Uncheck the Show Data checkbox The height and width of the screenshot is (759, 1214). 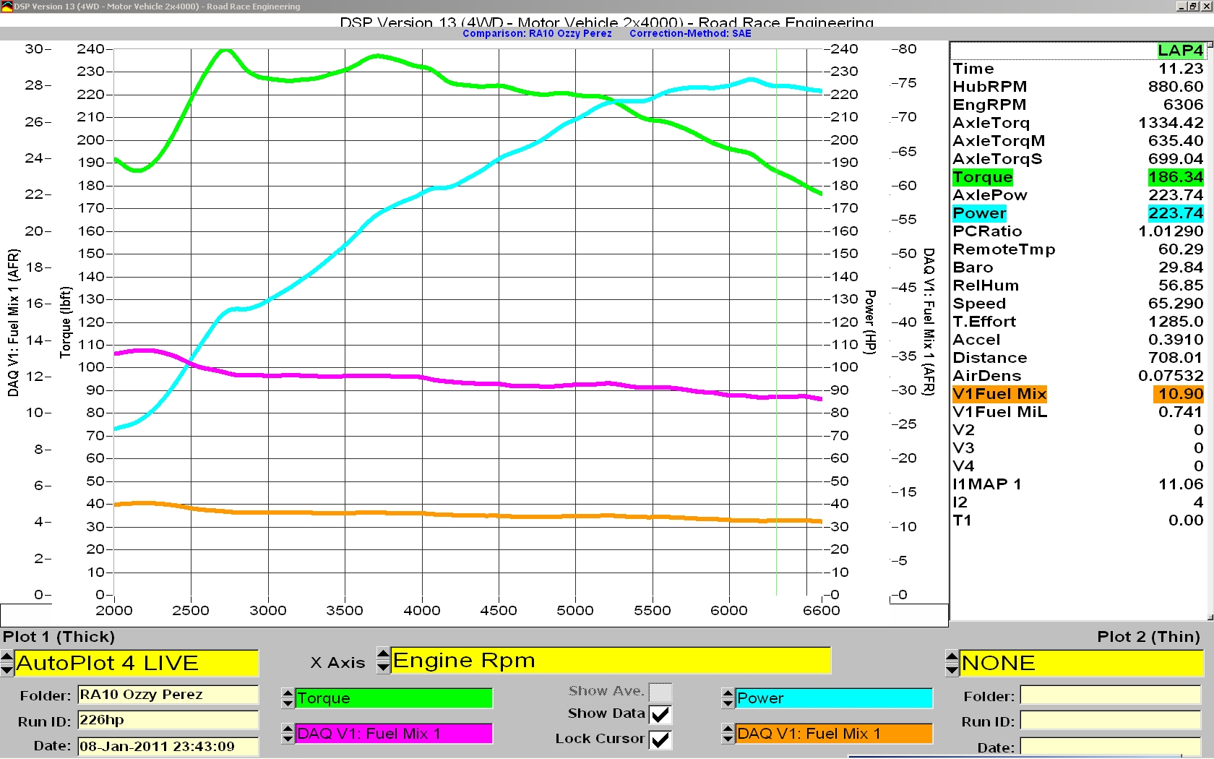[x=660, y=714]
